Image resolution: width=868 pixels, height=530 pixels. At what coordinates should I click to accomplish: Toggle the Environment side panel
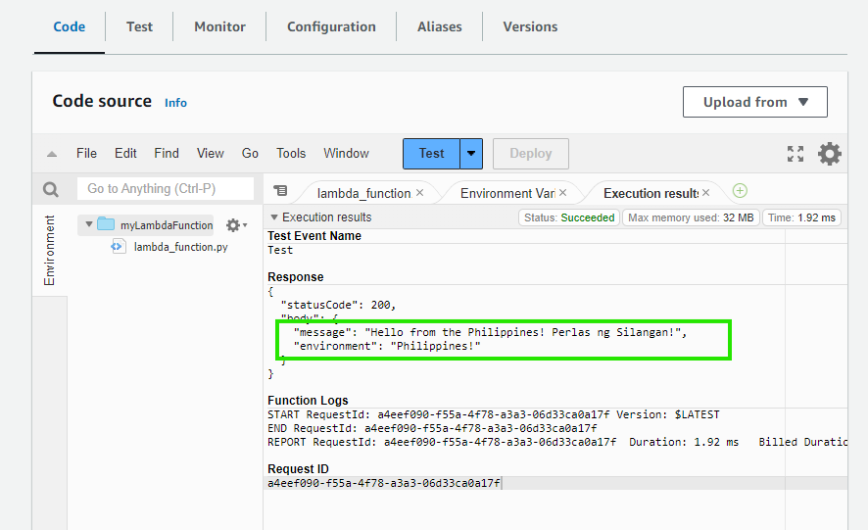49,252
